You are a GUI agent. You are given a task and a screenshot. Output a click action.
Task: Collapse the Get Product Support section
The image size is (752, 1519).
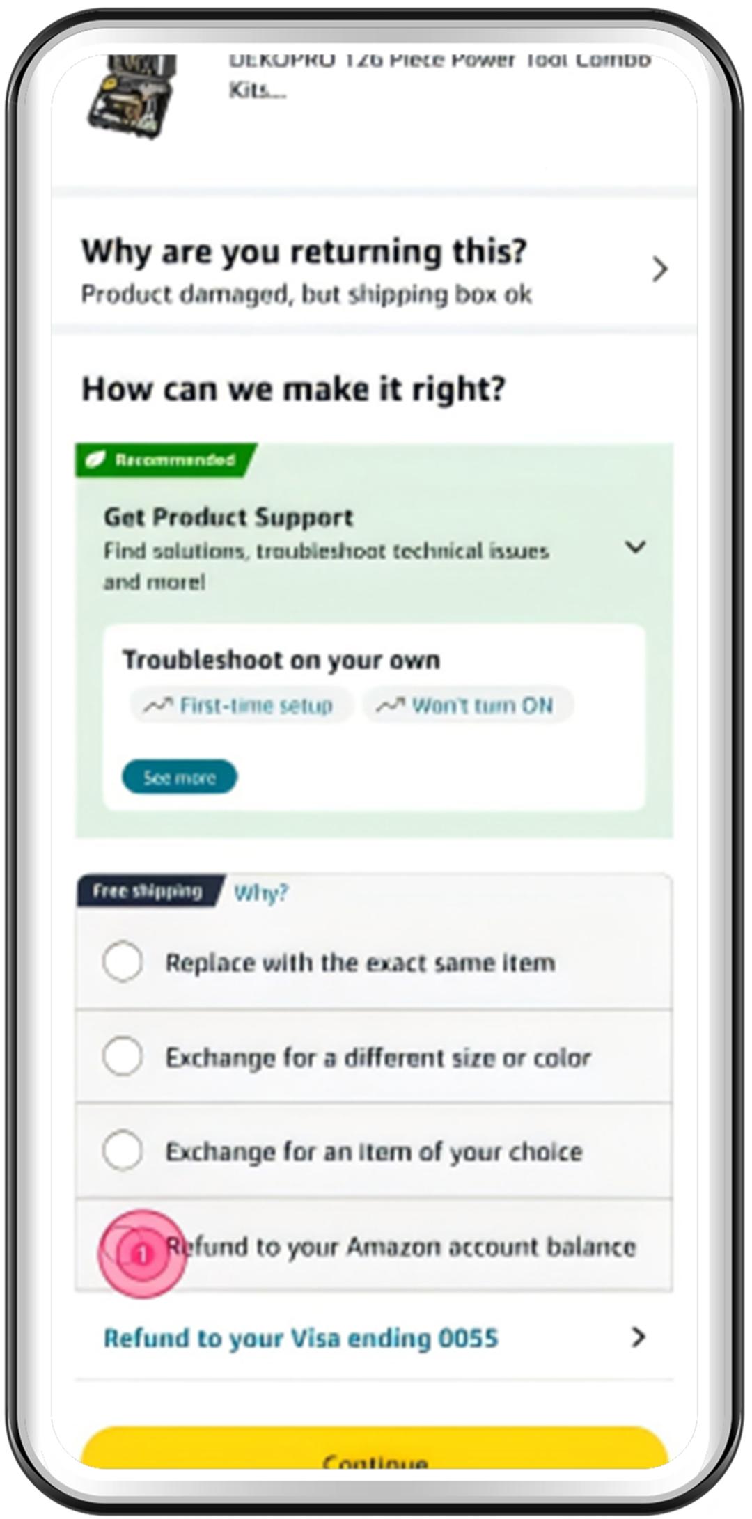[x=635, y=547]
